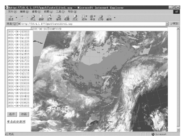Open the 文件(F) menu
Screen dimensions: 185x136
[x=13, y=11]
